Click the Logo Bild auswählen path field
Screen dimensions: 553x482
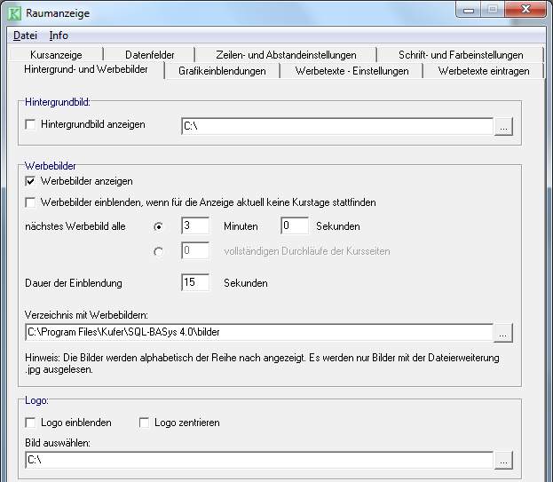259,460
